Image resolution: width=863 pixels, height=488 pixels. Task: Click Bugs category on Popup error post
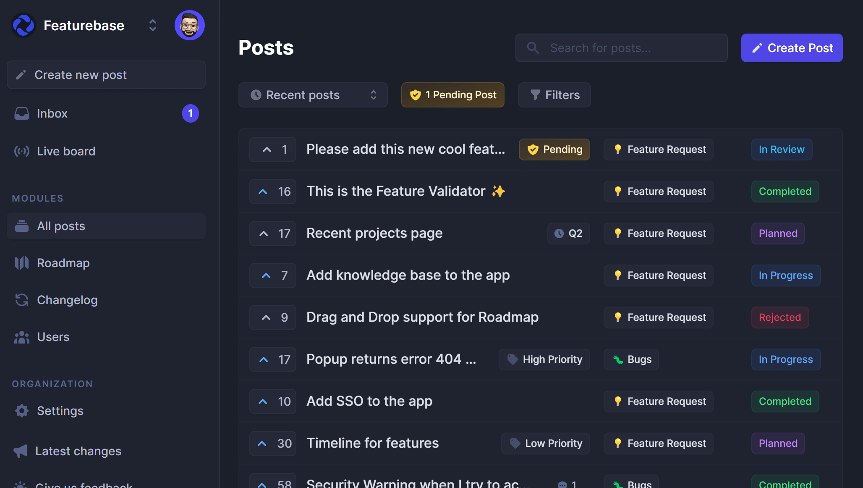coord(631,359)
